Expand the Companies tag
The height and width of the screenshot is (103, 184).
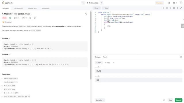[x=7, y=22]
